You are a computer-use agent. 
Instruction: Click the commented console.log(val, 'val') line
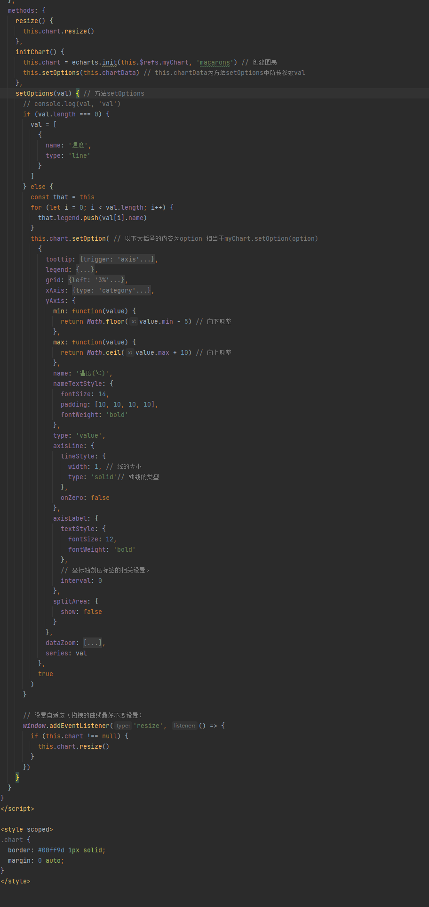coord(72,104)
